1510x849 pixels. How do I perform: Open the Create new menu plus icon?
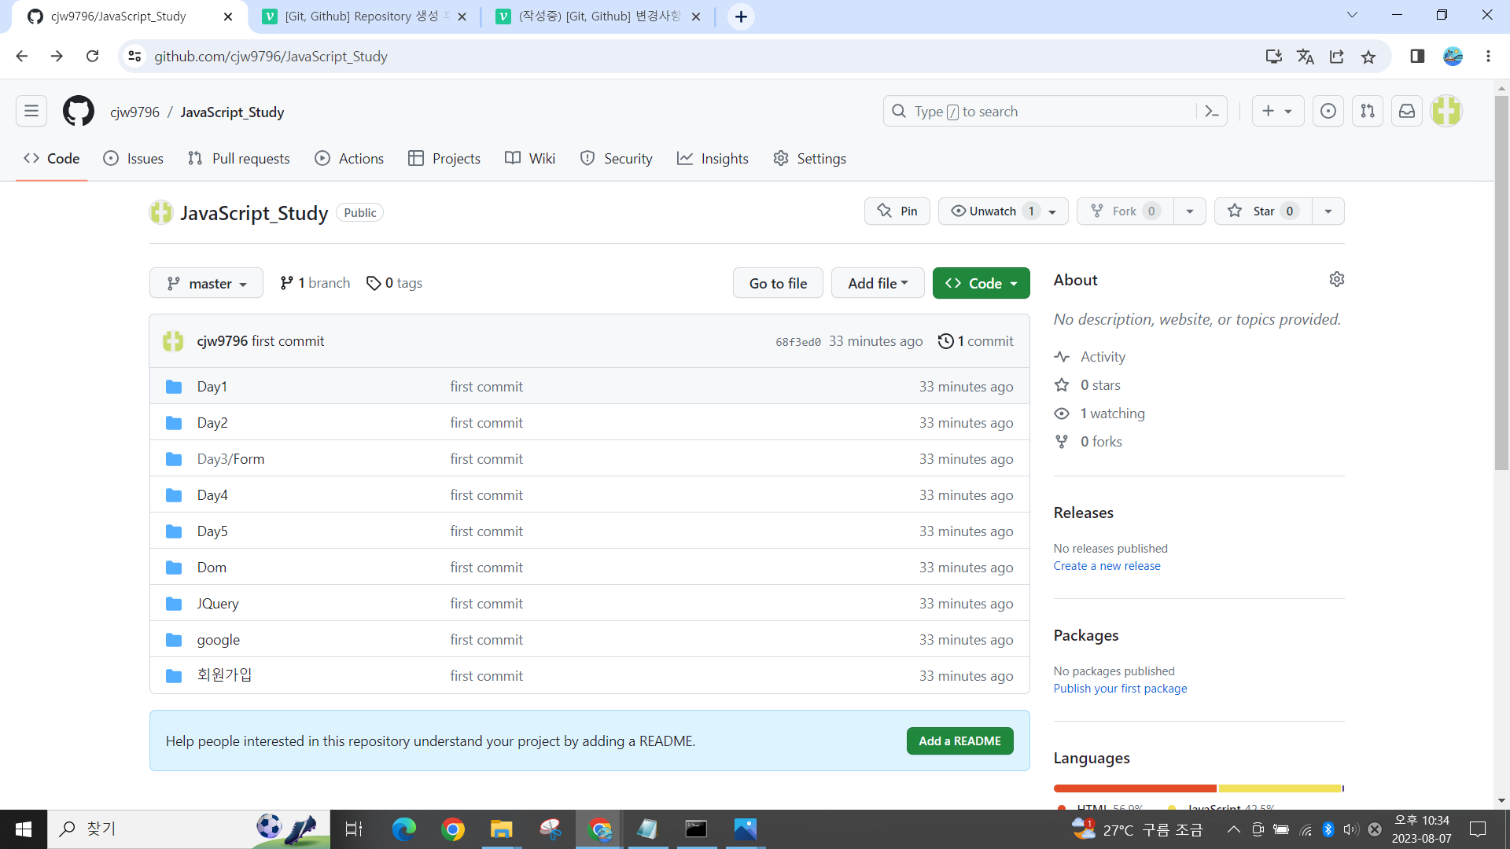point(1277,111)
